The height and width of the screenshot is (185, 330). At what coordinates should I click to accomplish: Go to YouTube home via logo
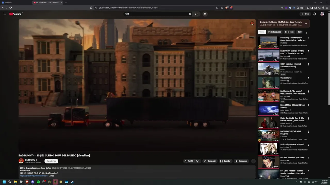[x=15, y=14]
